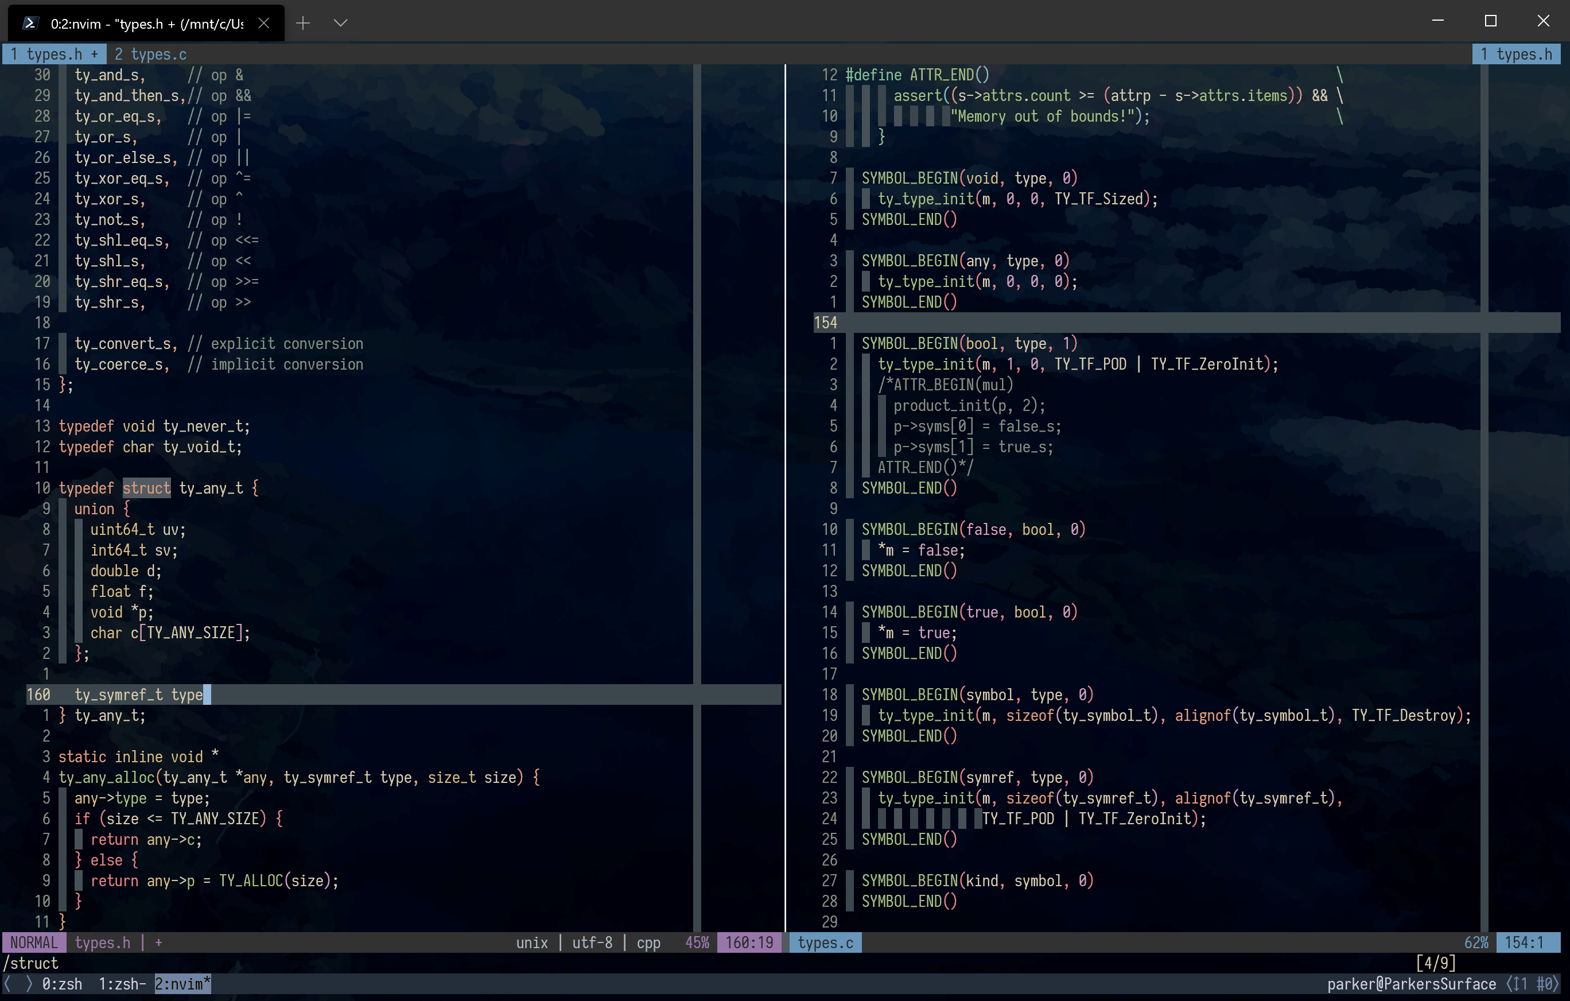Close the nvim terminal tab

[263, 24]
